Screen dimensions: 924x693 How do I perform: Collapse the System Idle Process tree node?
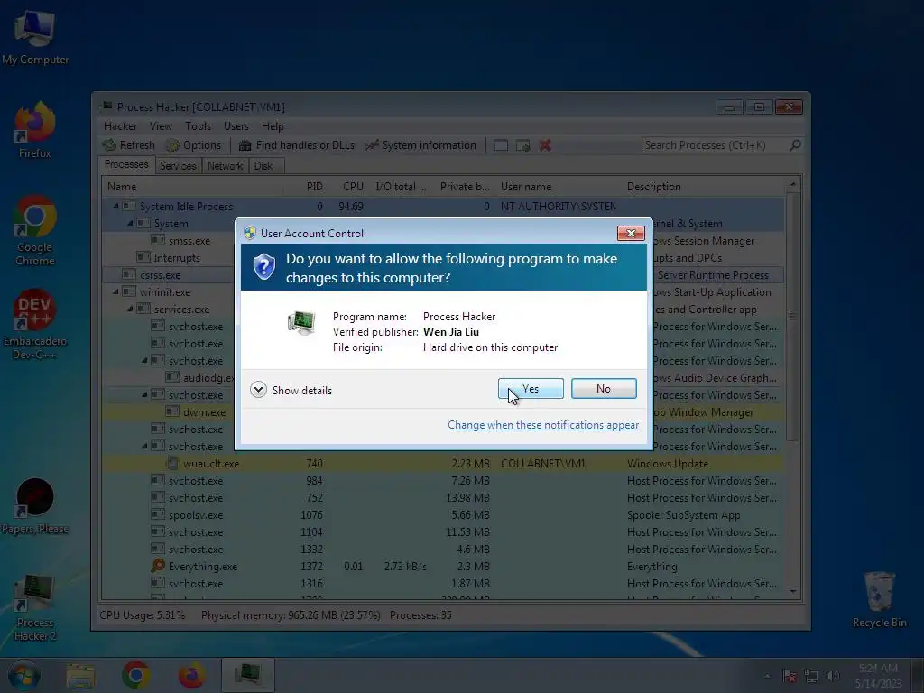pyautogui.click(x=116, y=207)
